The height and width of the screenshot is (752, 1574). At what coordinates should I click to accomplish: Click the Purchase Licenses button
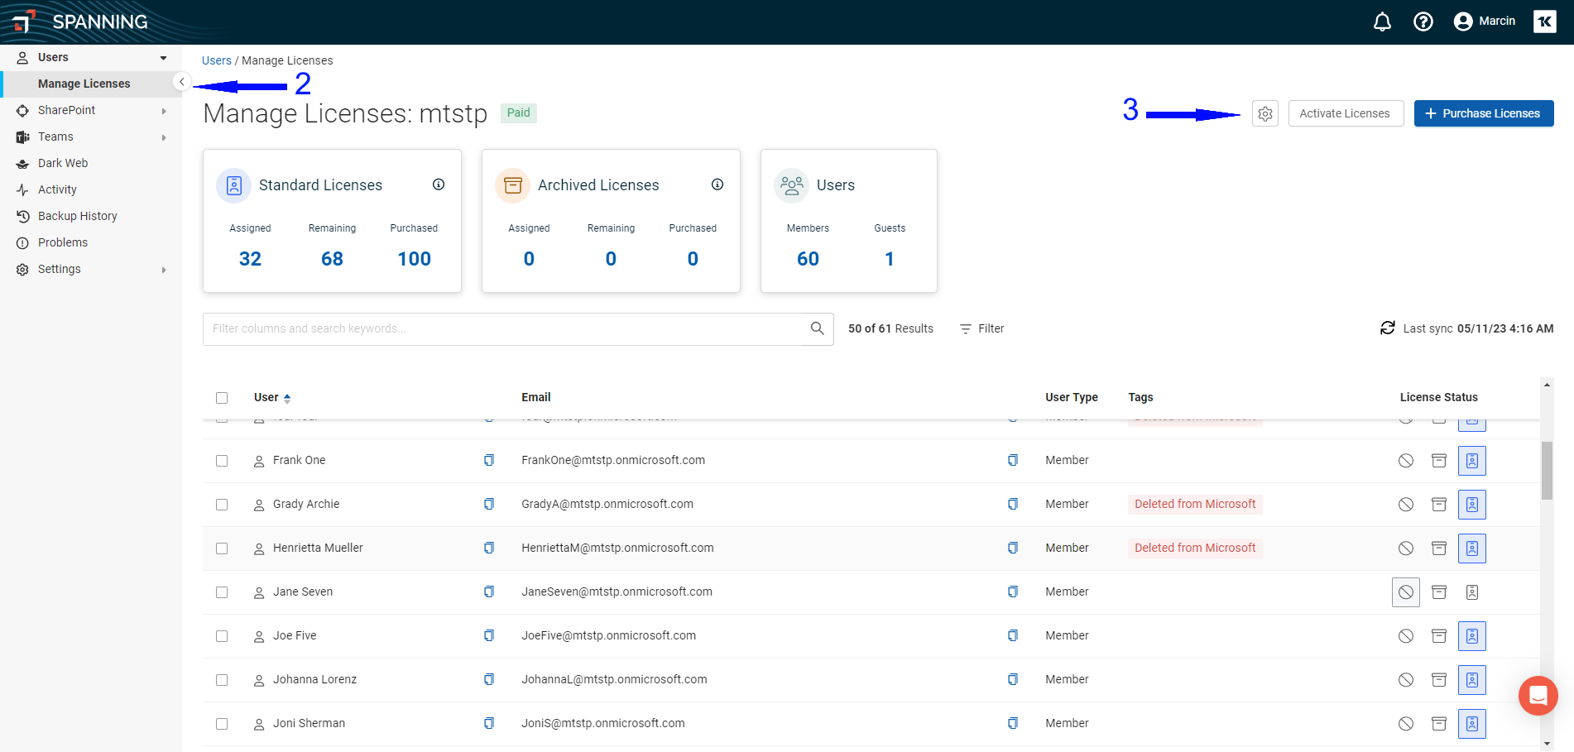(x=1483, y=113)
